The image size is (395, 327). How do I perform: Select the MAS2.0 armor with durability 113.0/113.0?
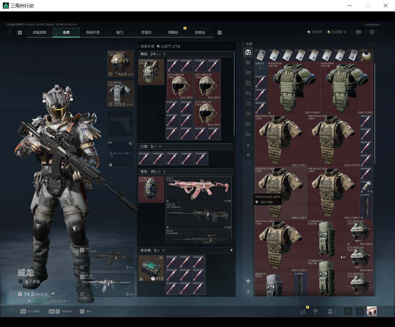pos(334,141)
